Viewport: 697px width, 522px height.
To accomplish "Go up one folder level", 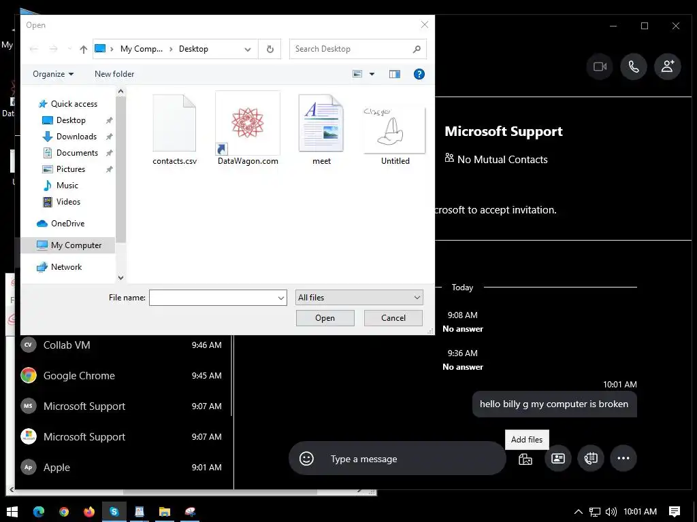I will tap(84, 49).
